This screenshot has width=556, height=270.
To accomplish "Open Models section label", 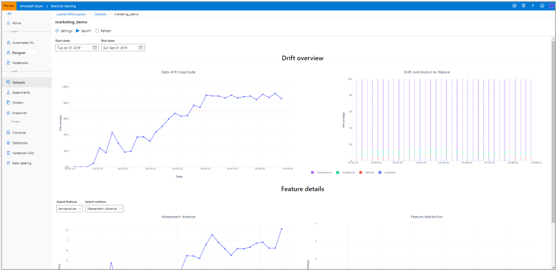I will coord(17,103).
